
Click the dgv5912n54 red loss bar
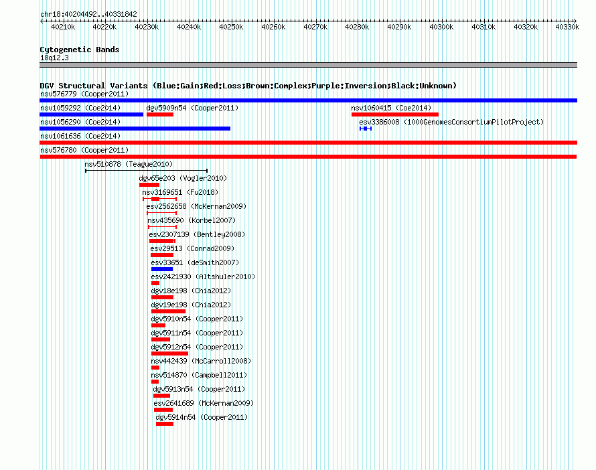[x=170, y=354]
